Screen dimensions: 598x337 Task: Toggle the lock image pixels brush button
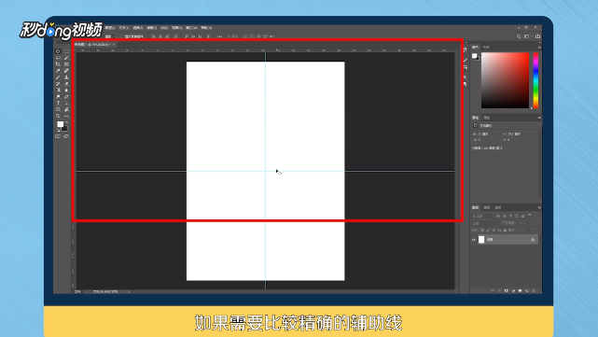pos(488,231)
